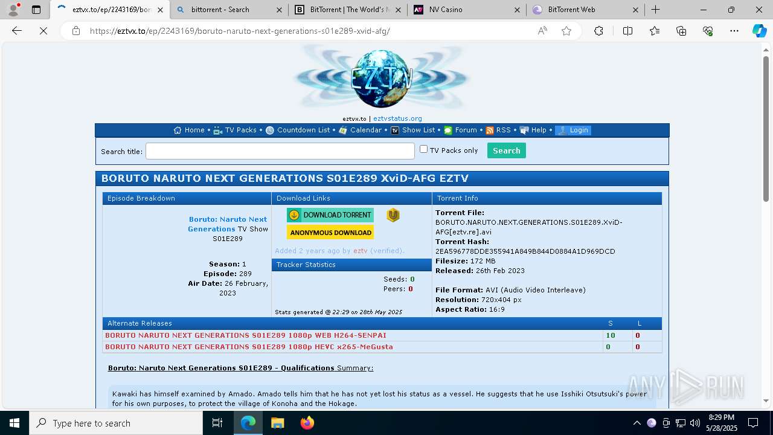
Task: Open Read aloud icon in address bar
Action: pos(542,31)
